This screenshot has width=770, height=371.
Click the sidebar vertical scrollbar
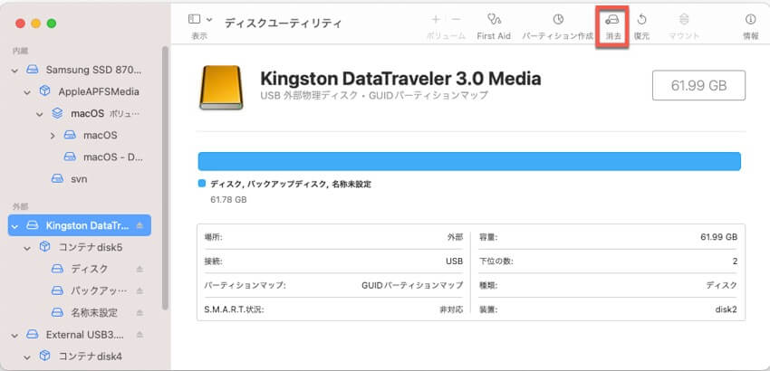(x=165, y=177)
